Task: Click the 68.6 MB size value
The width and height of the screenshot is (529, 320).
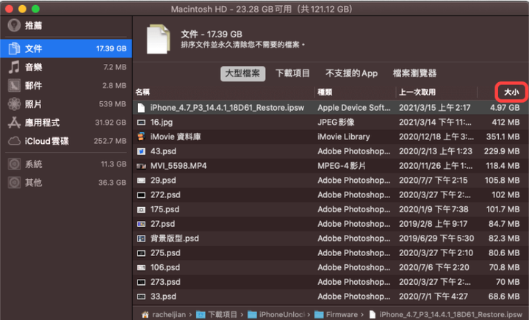Action: coord(504,297)
